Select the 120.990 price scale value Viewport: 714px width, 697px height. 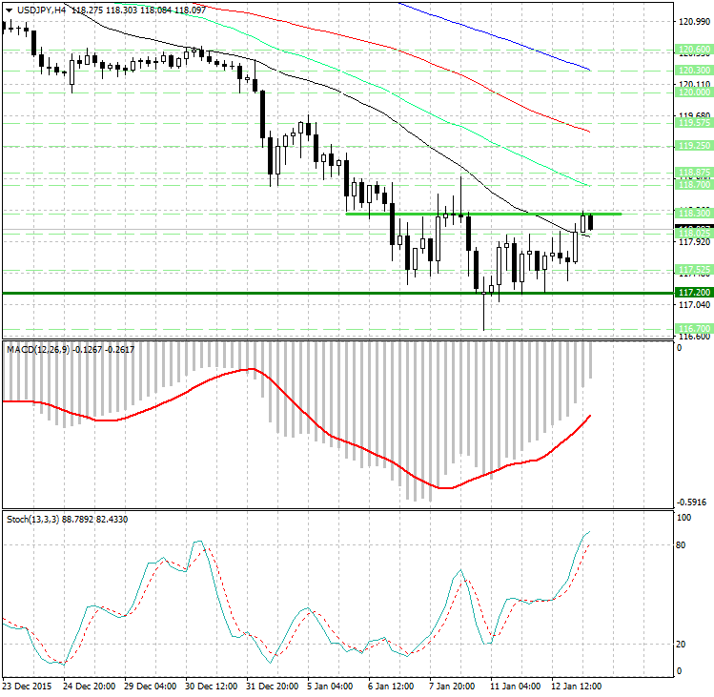coord(694,21)
